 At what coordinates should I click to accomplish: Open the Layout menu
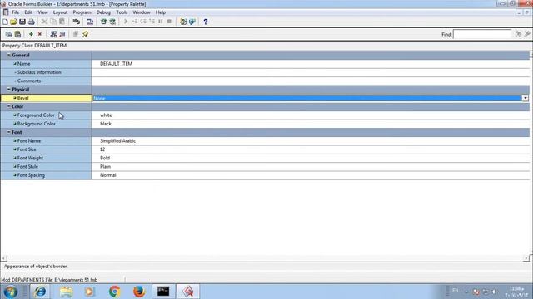pyautogui.click(x=61, y=12)
